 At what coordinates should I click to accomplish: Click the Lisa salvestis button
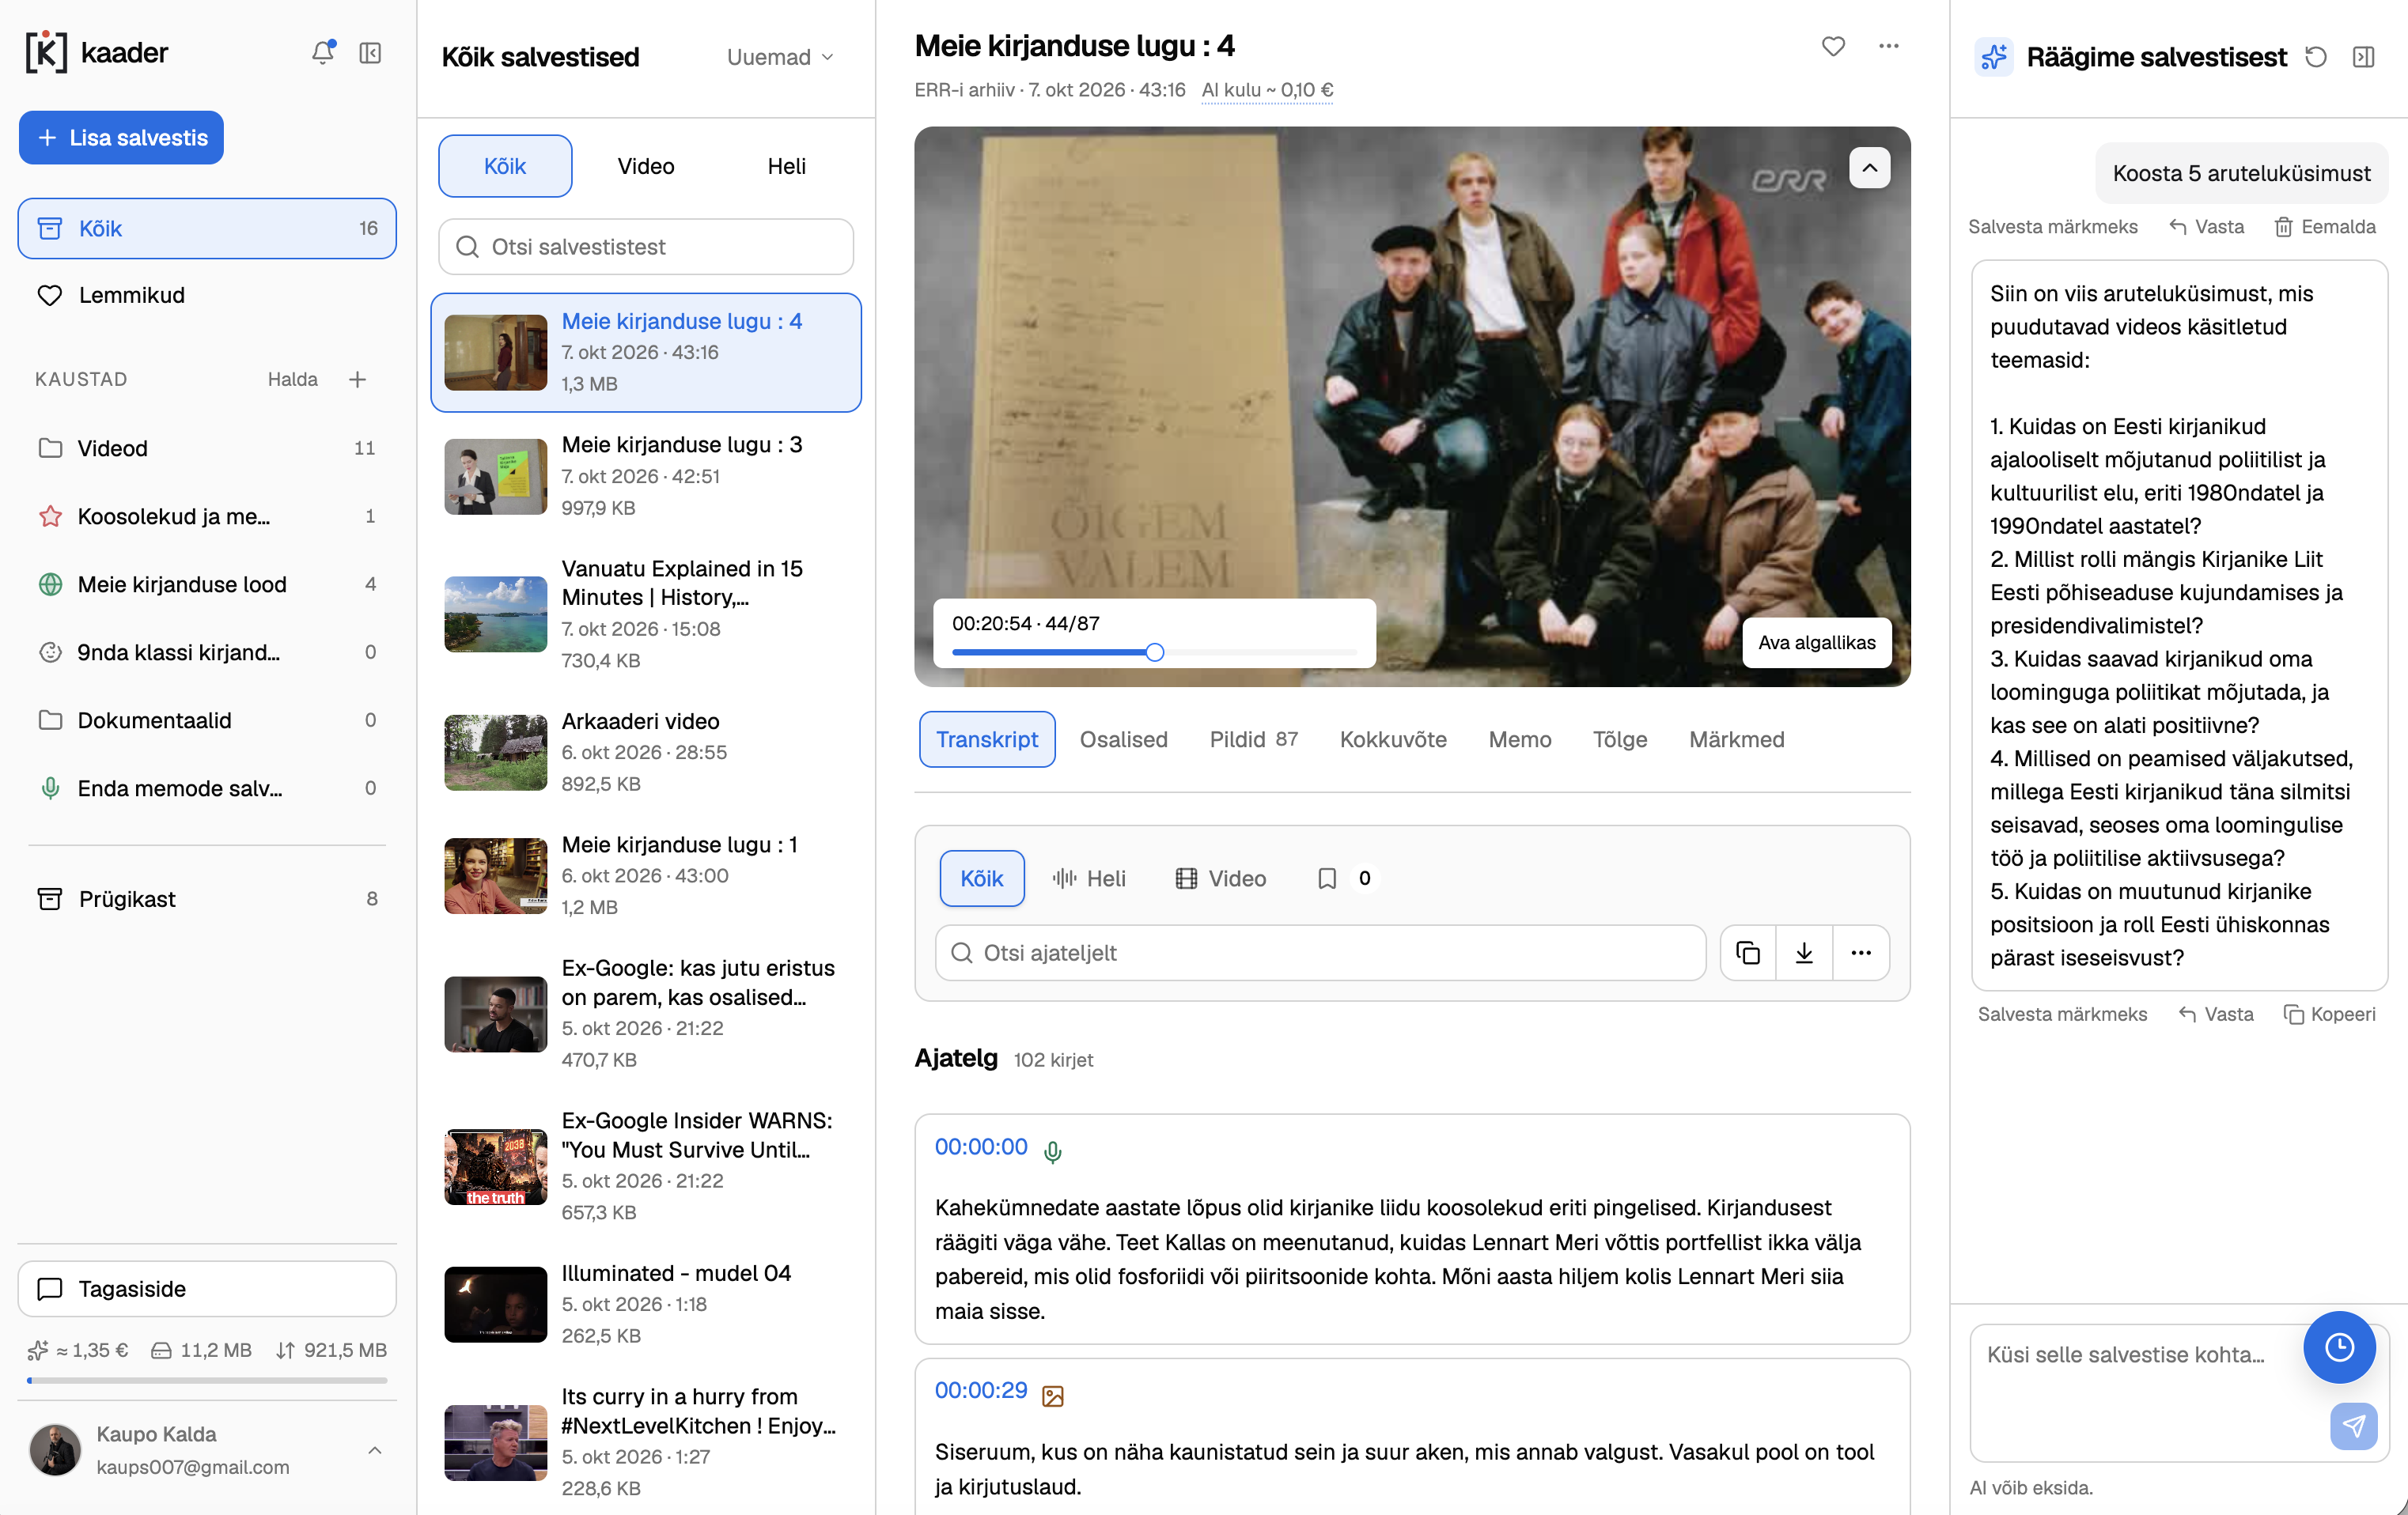[x=121, y=137]
